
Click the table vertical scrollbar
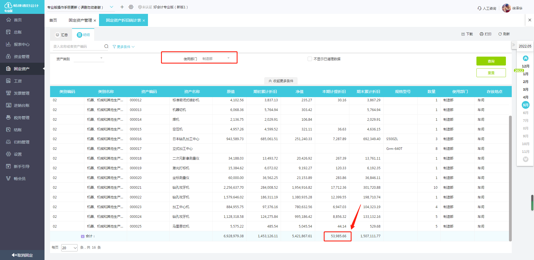[x=510, y=178]
